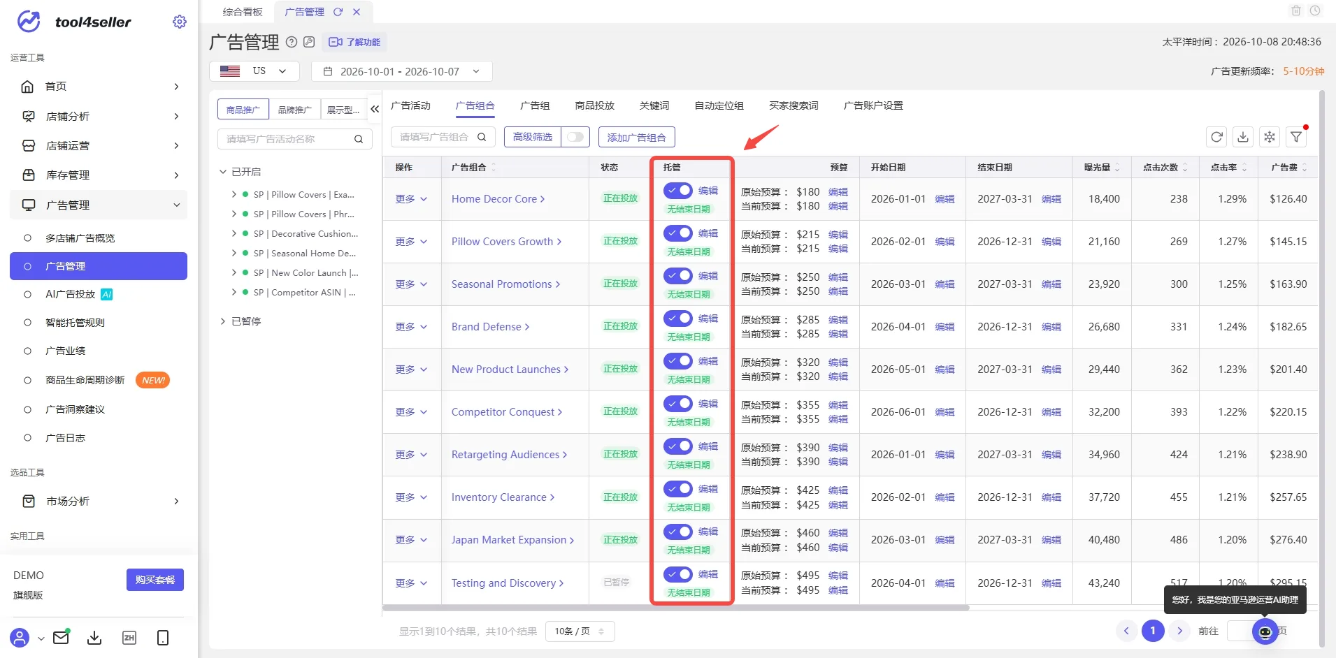The height and width of the screenshot is (658, 1336).
Task: Open settings gear beside tool4seller logo
Action: (180, 22)
